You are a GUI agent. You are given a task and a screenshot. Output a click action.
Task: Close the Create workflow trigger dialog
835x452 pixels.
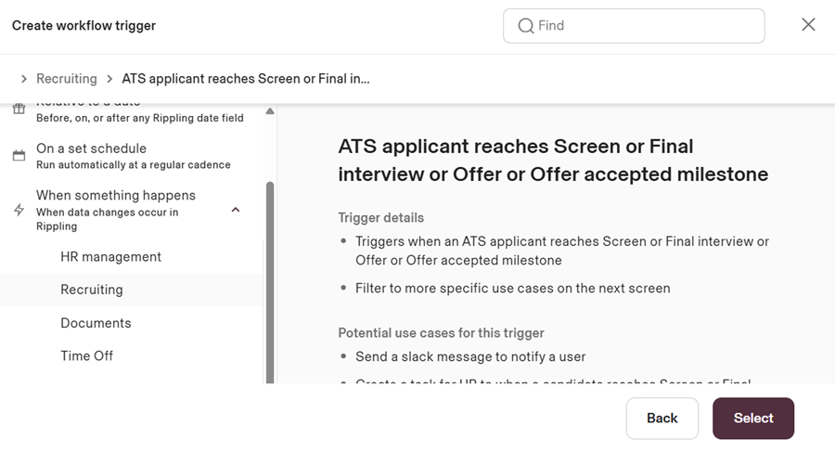tap(808, 25)
